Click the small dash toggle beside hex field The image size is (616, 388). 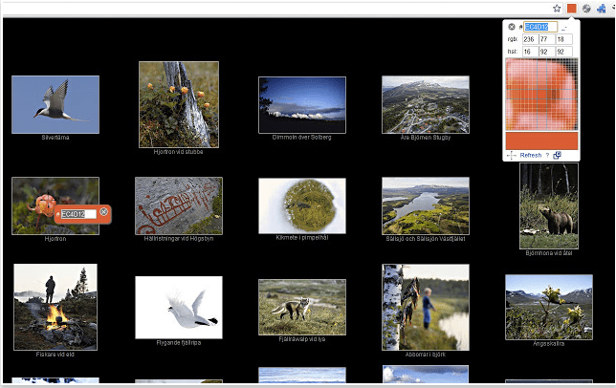click(564, 28)
